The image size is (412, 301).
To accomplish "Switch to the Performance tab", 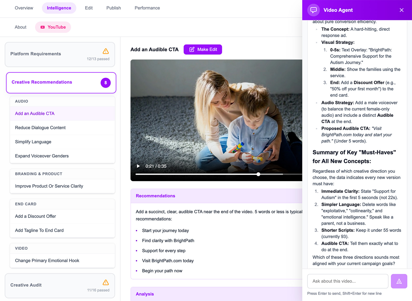I will [x=147, y=8].
